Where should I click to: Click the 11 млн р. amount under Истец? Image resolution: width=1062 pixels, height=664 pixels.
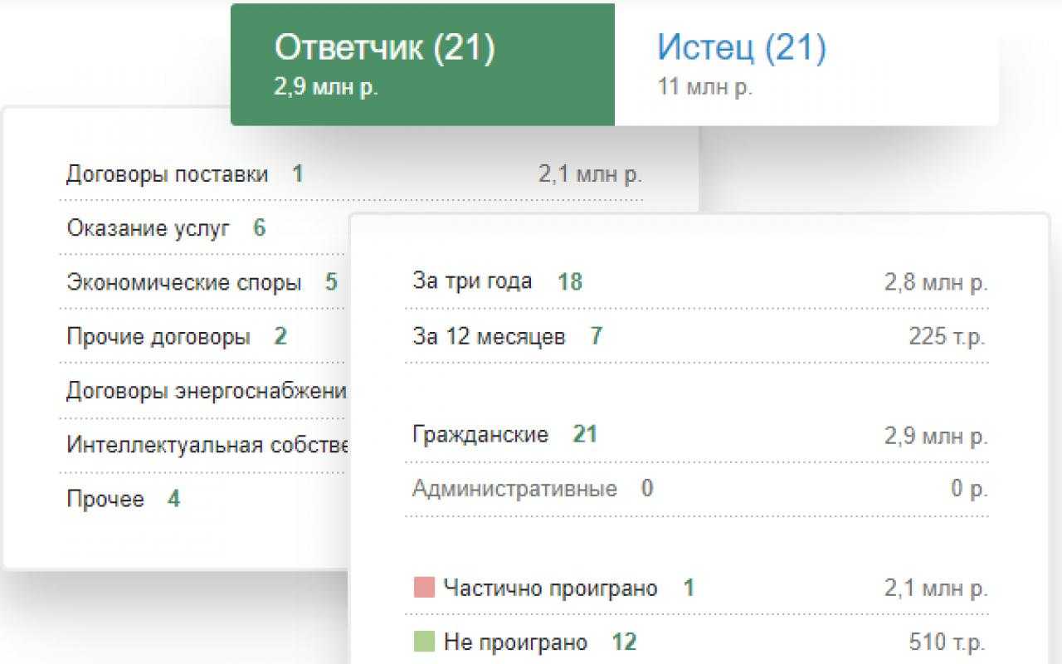click(x=705, y=88)
